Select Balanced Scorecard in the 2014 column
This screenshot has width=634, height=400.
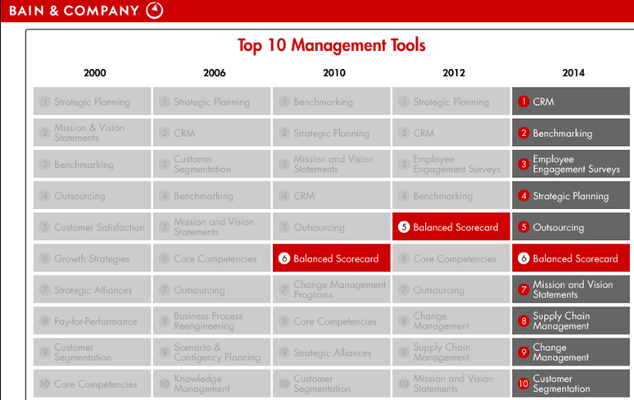coord(571,258)
